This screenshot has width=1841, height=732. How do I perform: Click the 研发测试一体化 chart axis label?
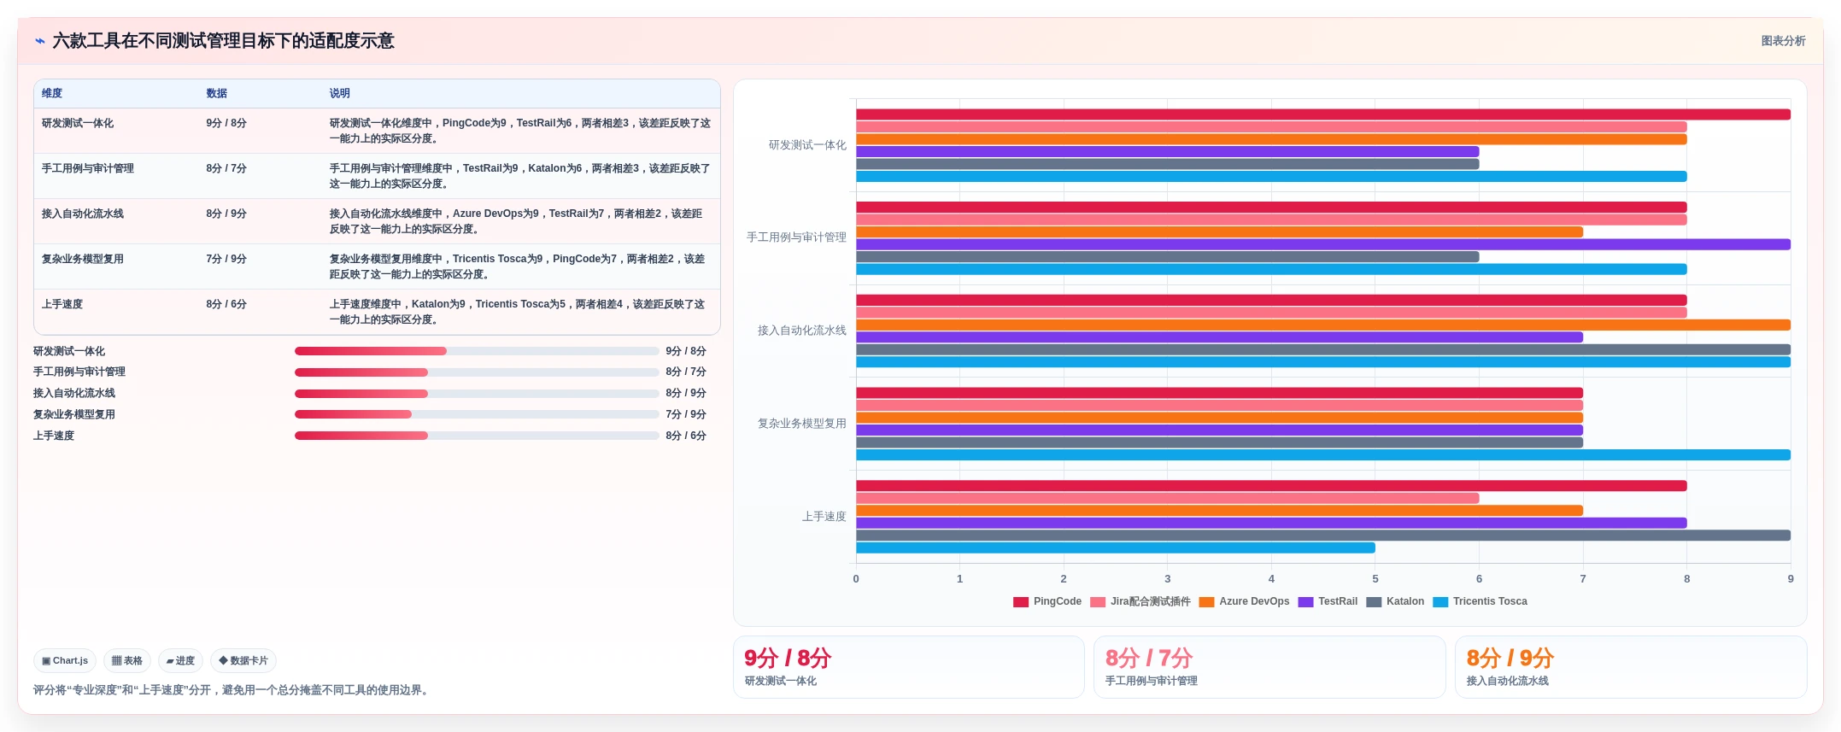click(807, 145)
